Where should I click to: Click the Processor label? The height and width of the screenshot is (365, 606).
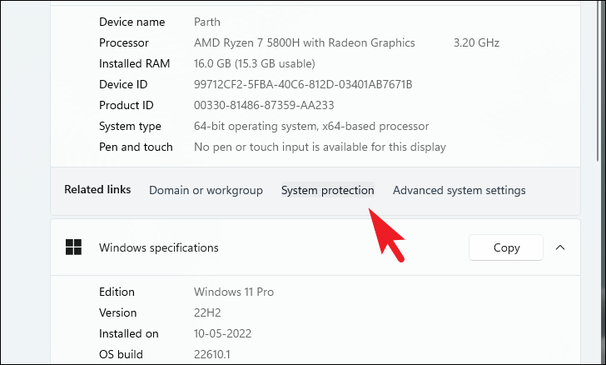[x=124, y=42]
